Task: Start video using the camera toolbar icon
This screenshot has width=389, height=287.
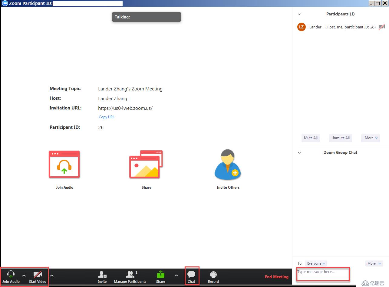Action: (38, 275)
